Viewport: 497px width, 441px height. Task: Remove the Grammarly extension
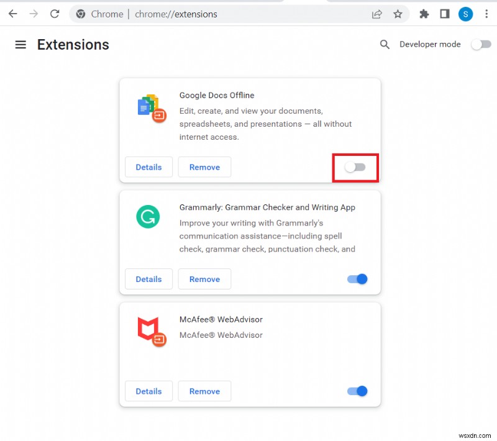click(204, 279)
